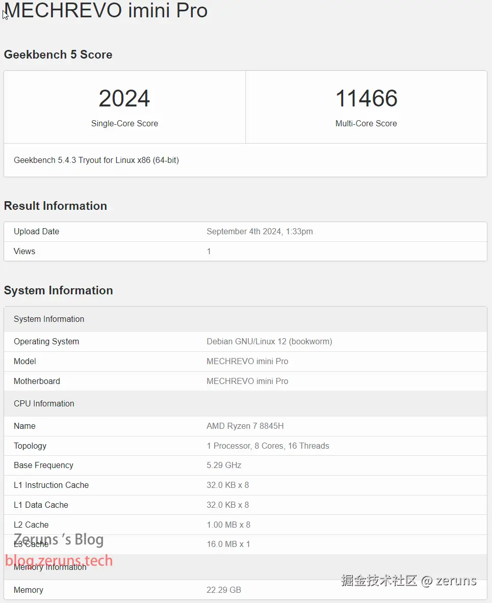
Task: Click the Memory row label
Action: click(29, 590)
